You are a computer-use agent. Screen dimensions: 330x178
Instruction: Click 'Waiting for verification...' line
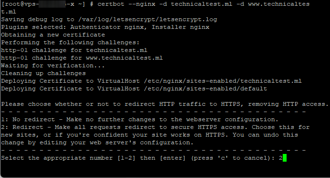click(x=53, y=66)
